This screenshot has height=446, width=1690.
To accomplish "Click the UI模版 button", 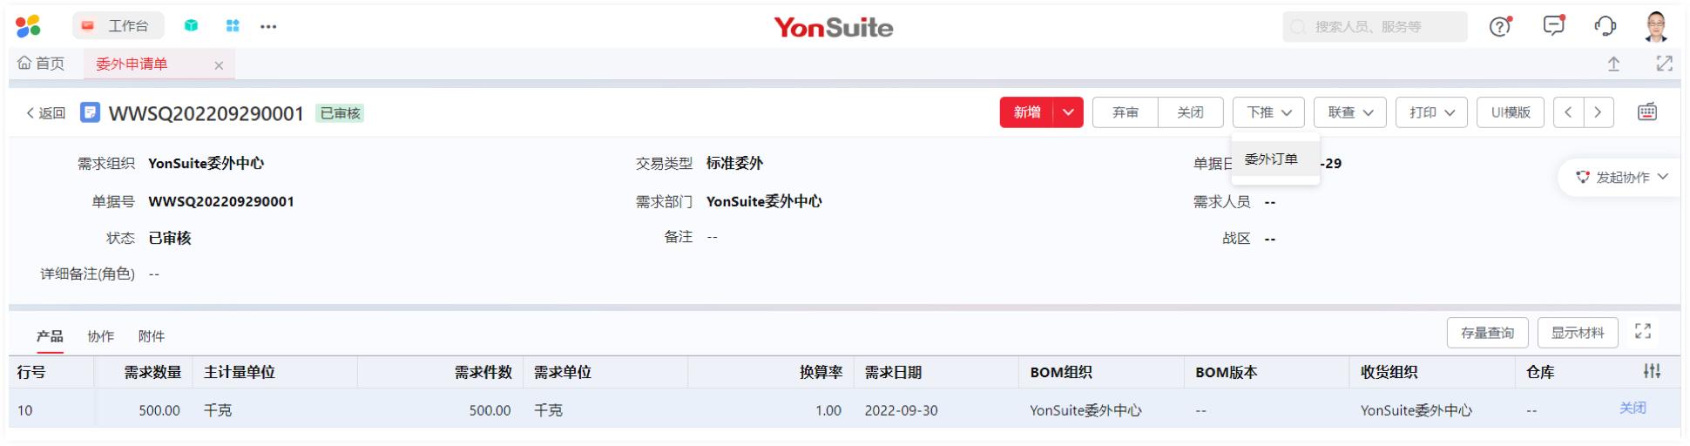I will (1511, 112).
